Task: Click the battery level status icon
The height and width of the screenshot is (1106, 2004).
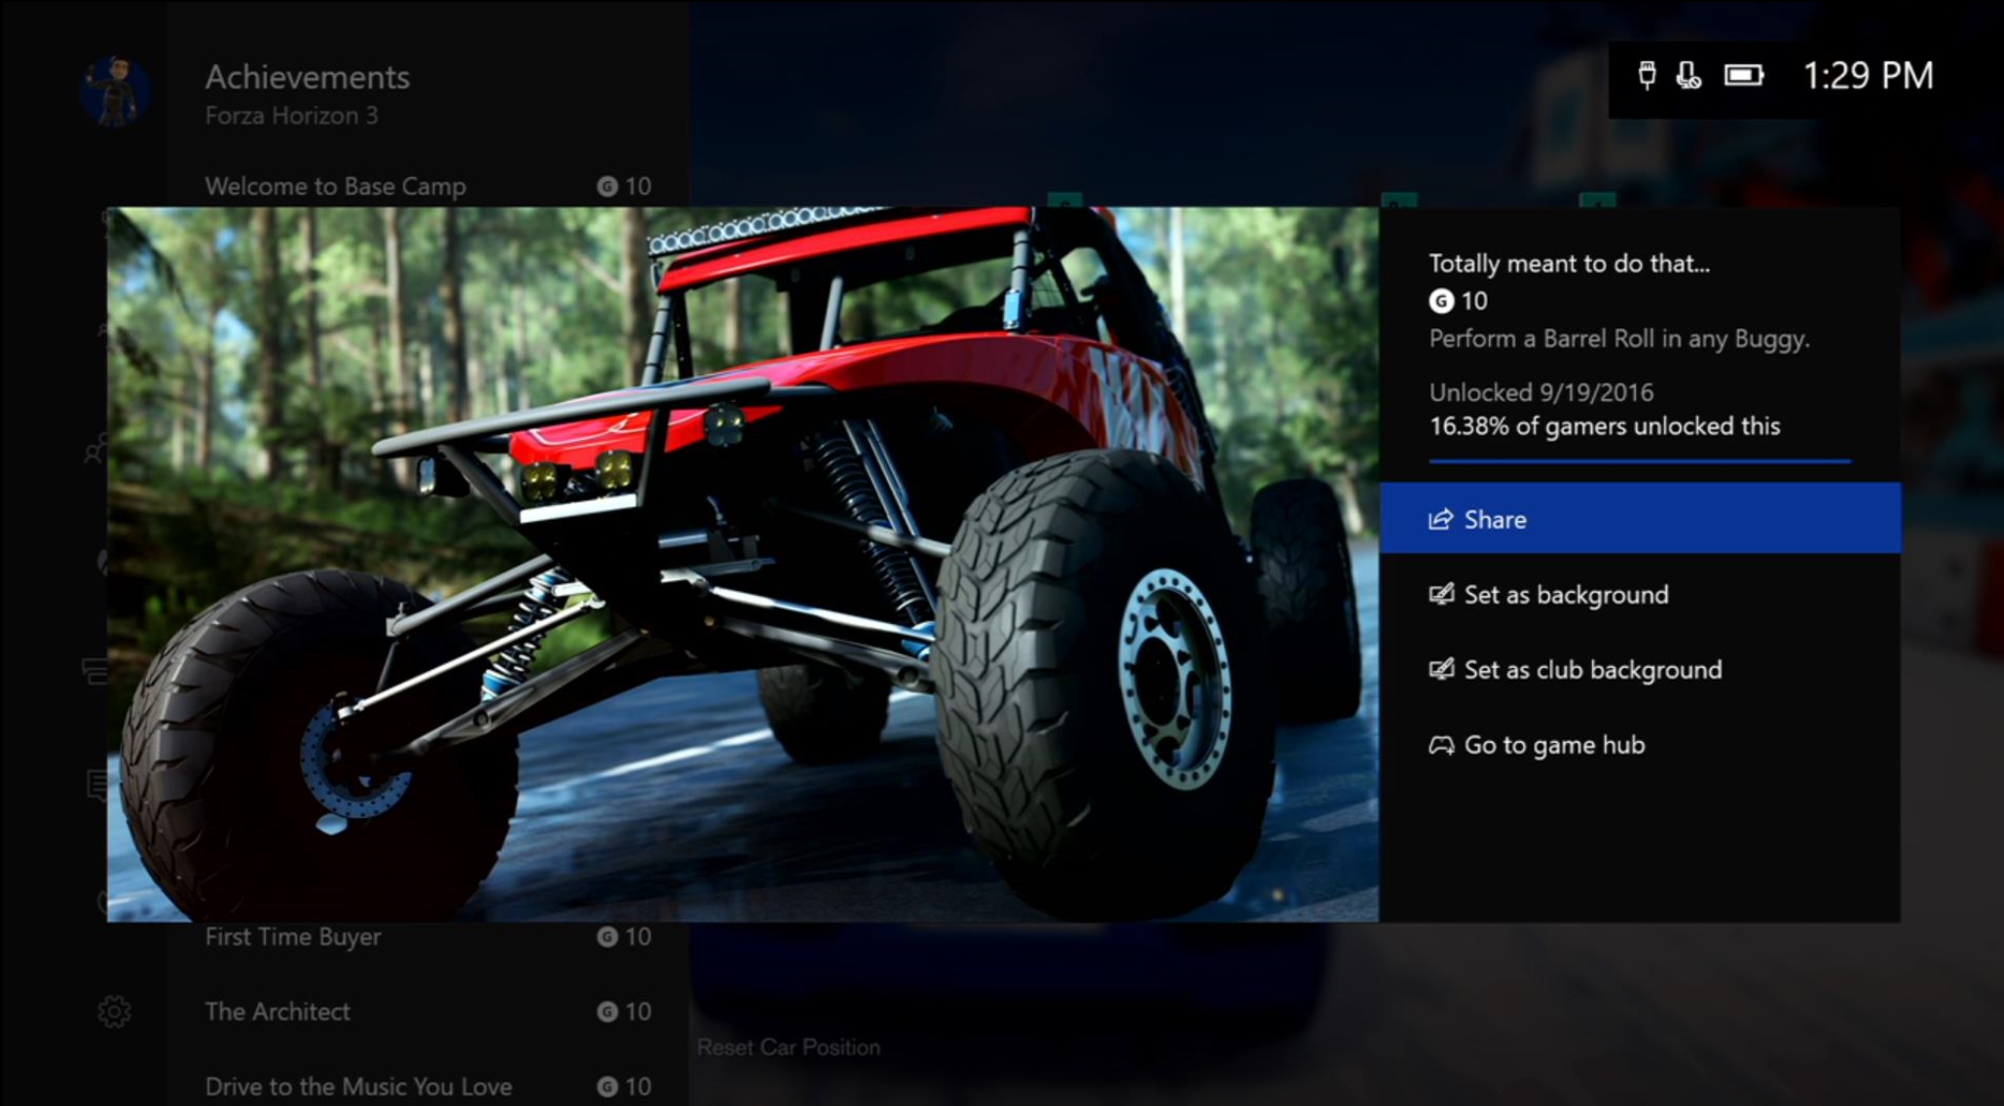Action: (x=1743, y=75)
